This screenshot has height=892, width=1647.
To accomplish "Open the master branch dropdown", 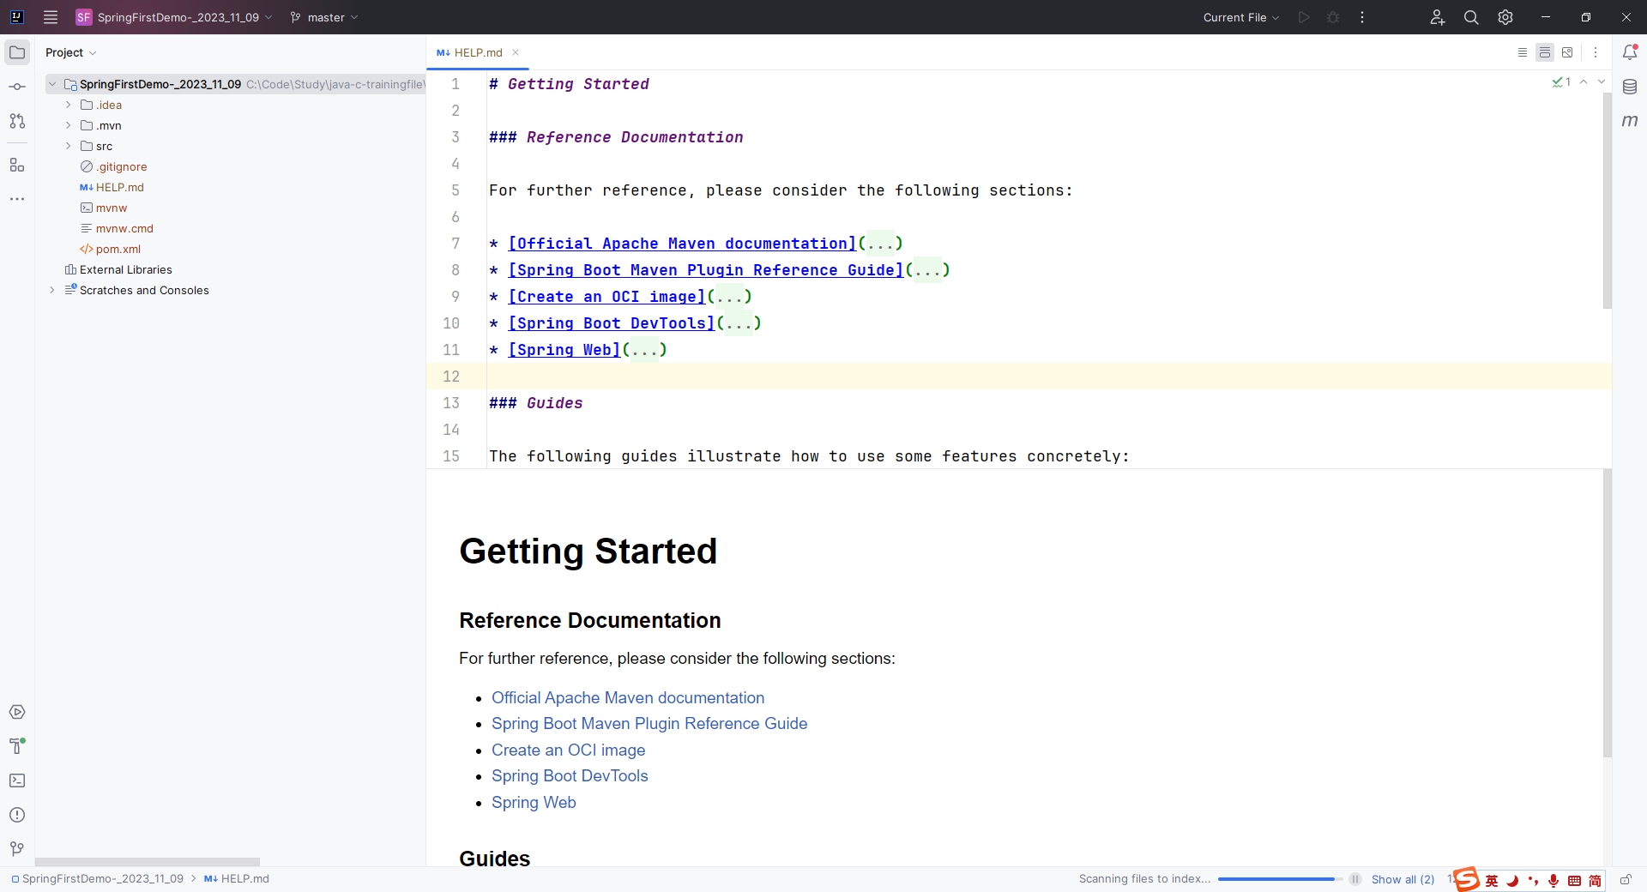I will pos(324,17).
